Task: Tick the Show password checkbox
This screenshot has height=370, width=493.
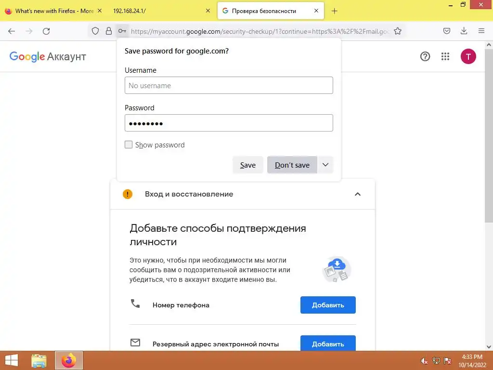Action: (x=128, y=145)
